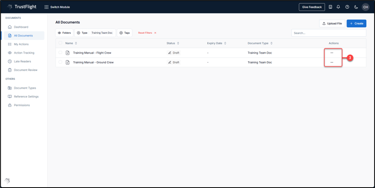Select the Training Manual - Flight Crew checkbox
This screenshot has width=375, height=188.
coord(60,52)
